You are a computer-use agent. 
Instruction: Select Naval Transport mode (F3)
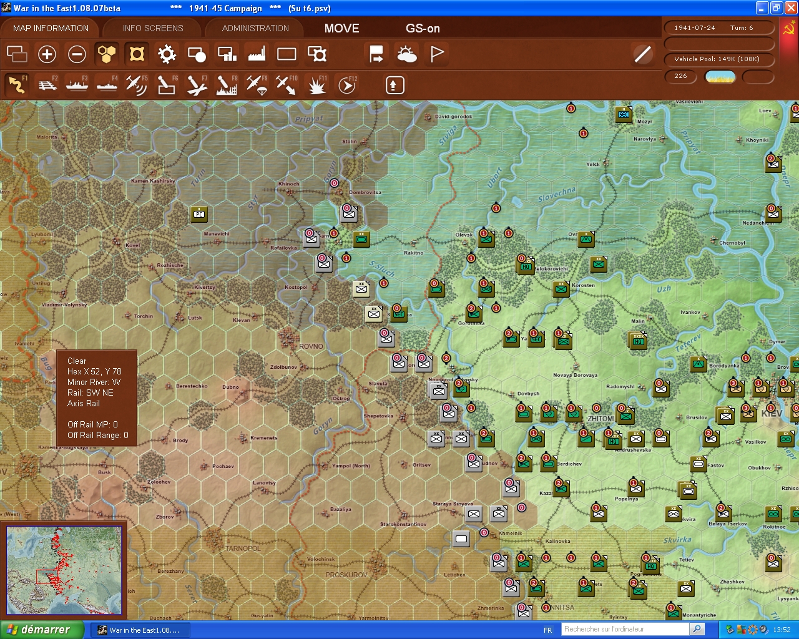click(77, 85)
